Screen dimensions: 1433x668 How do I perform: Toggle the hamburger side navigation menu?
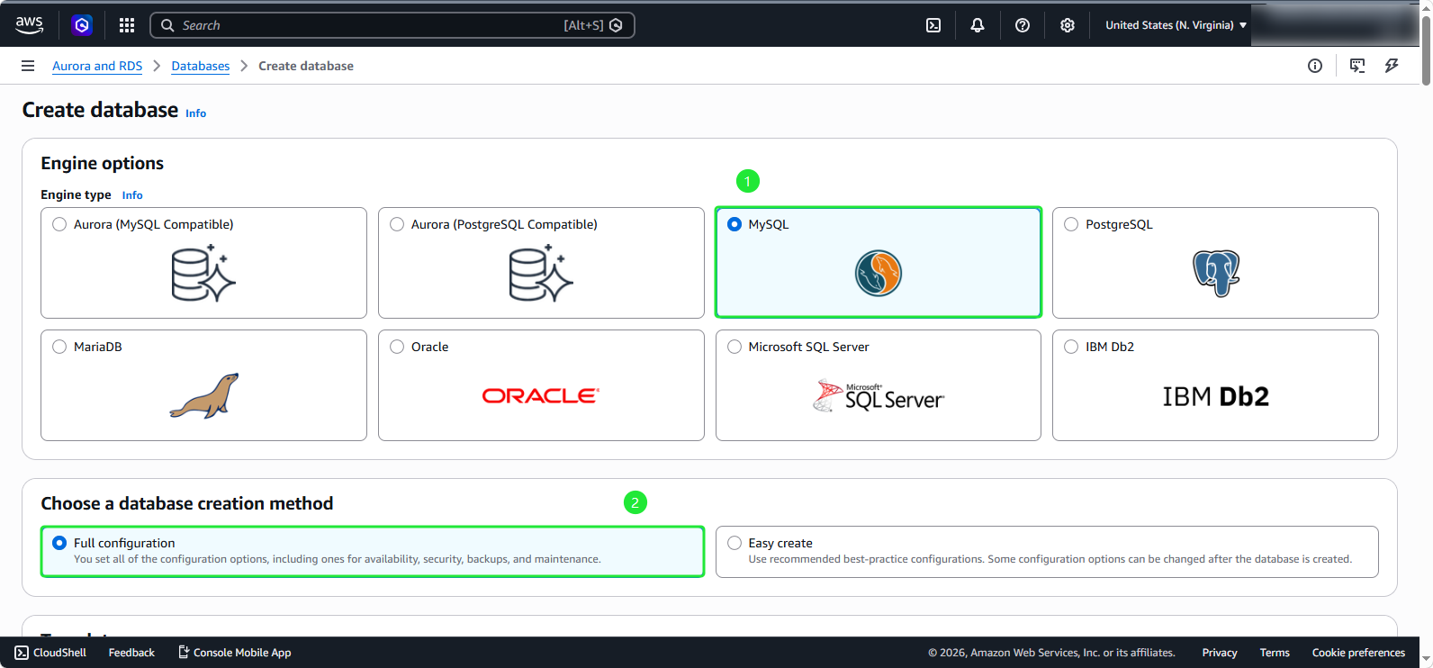tap(28, 66)
